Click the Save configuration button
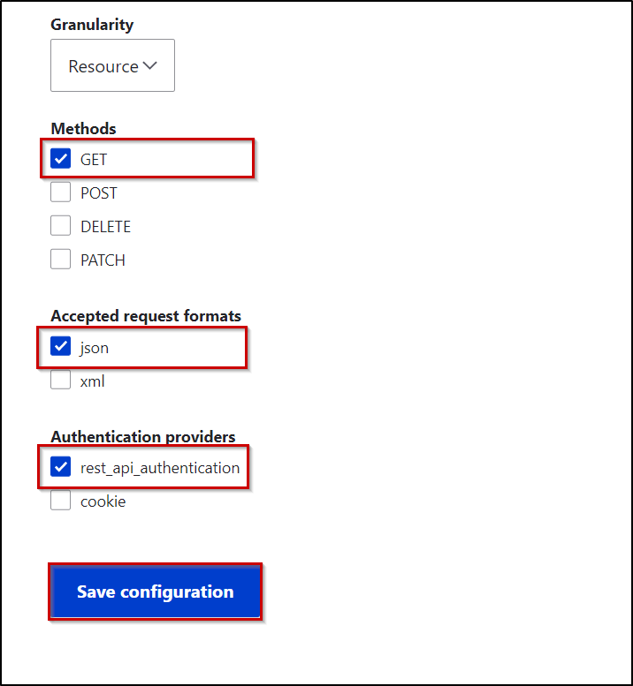633x686 pixels. tap(155, 592)
